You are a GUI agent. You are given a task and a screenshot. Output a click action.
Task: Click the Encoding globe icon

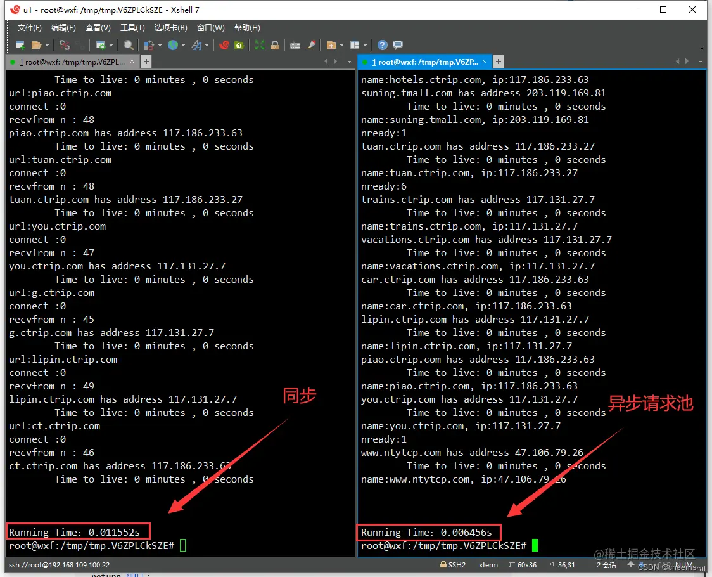(x=173, y=45)
